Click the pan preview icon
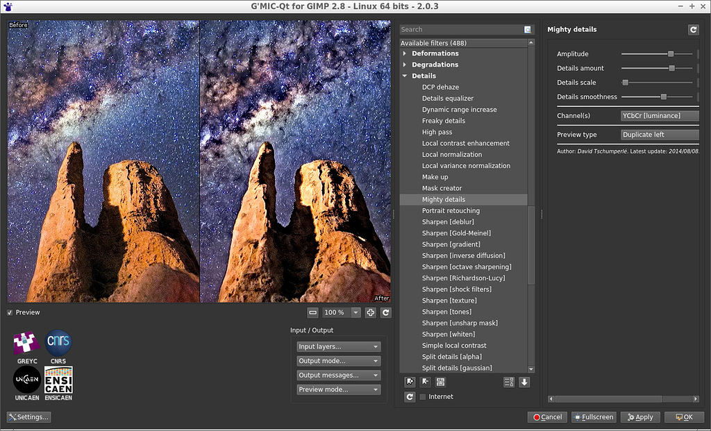 point(371,312)
